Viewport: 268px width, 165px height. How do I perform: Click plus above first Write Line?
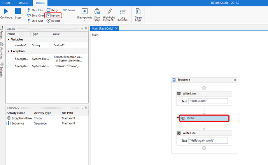(204, 88)
